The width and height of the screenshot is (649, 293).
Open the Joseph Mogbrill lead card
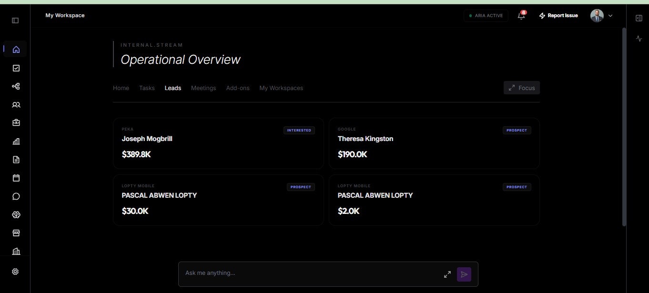click(x=218, y=143)
